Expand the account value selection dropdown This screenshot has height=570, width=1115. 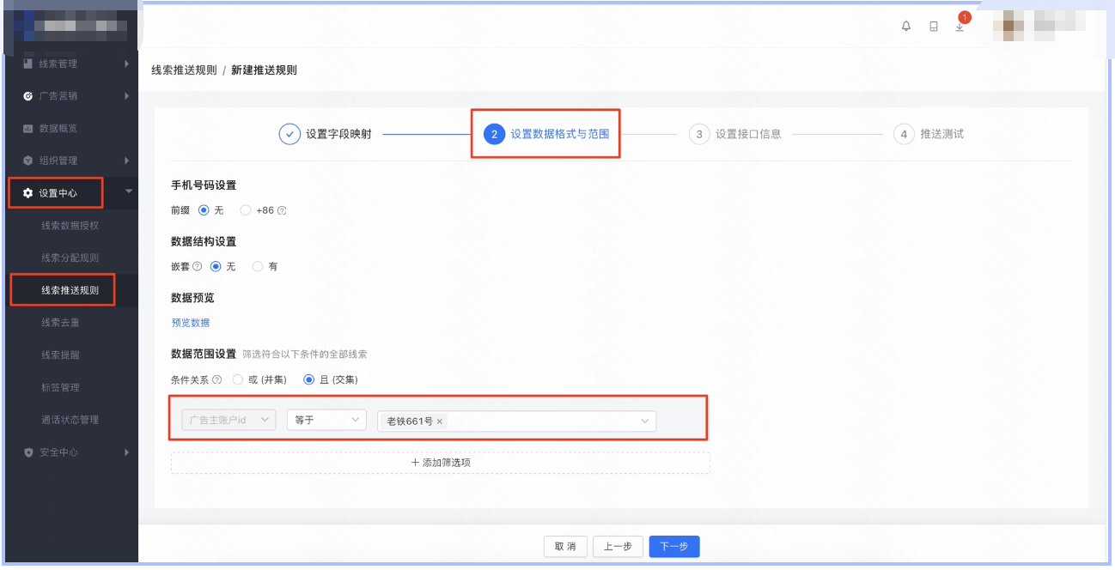coord(644,420)
